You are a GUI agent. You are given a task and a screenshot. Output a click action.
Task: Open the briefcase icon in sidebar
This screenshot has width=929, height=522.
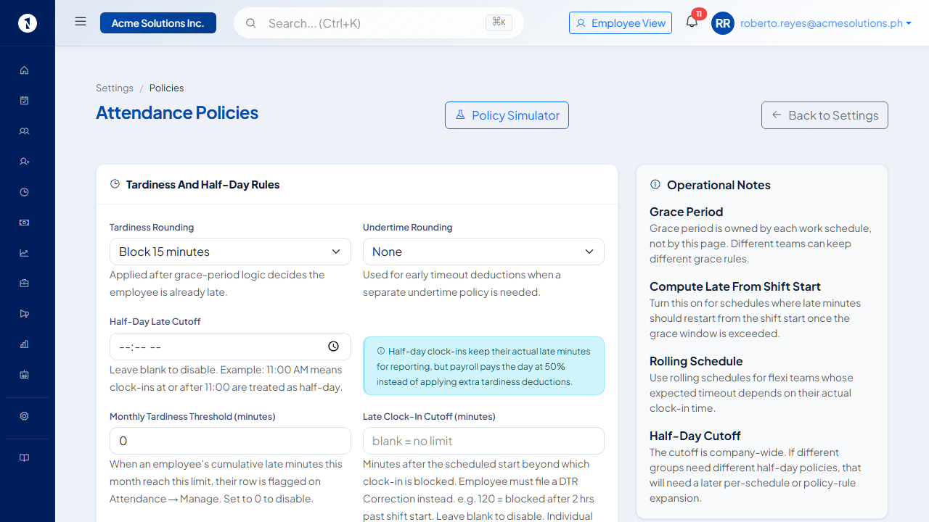(25, 283)
